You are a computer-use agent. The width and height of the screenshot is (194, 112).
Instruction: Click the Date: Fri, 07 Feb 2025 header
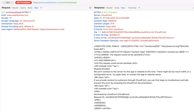tap(112, 18)
